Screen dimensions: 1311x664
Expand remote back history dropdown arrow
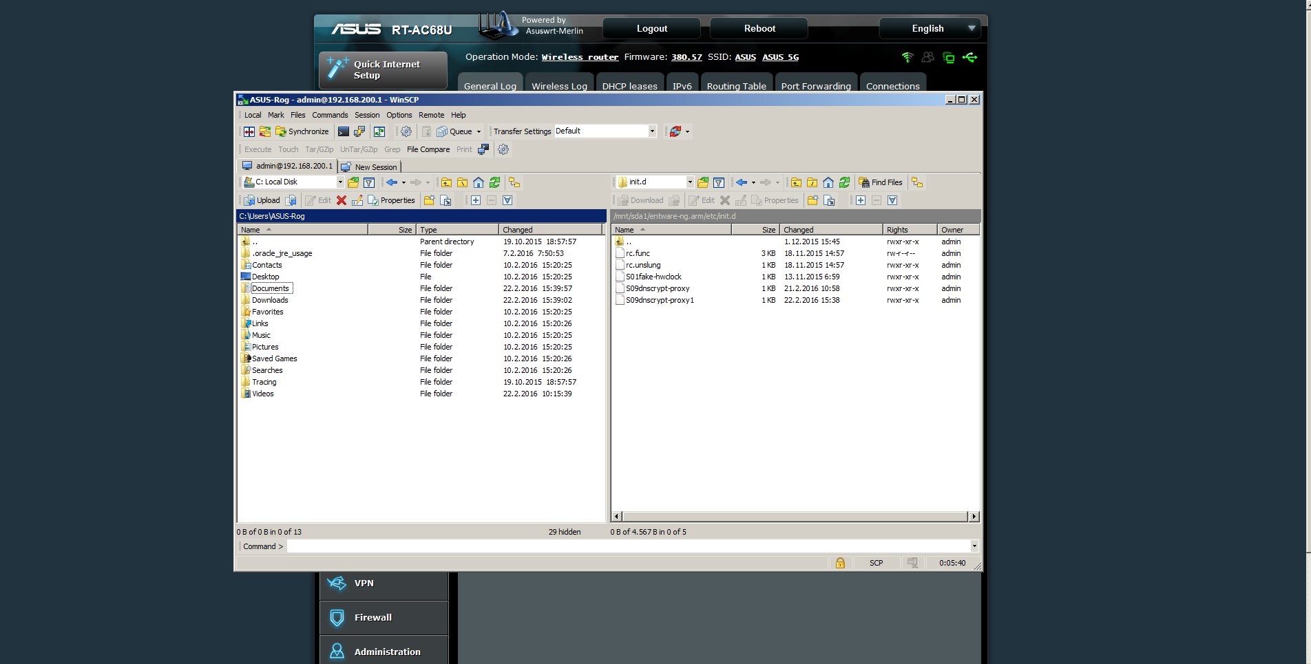(x=753, y=182)
